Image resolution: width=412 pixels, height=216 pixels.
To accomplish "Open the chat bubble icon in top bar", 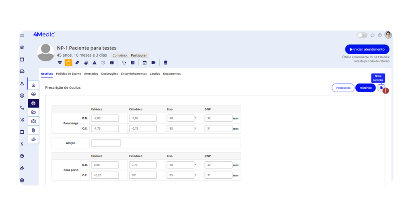I will click(373, 35).
